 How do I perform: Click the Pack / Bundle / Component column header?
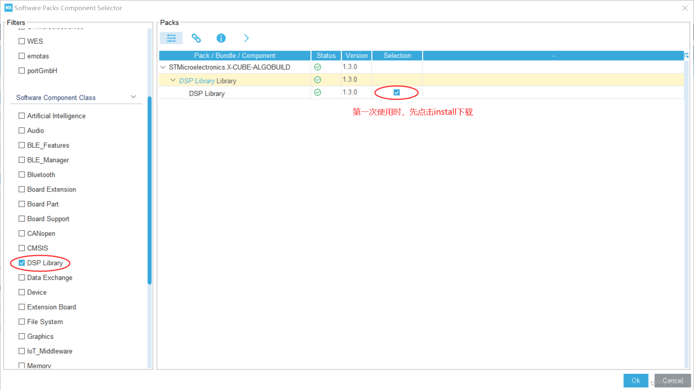(235, 55)
